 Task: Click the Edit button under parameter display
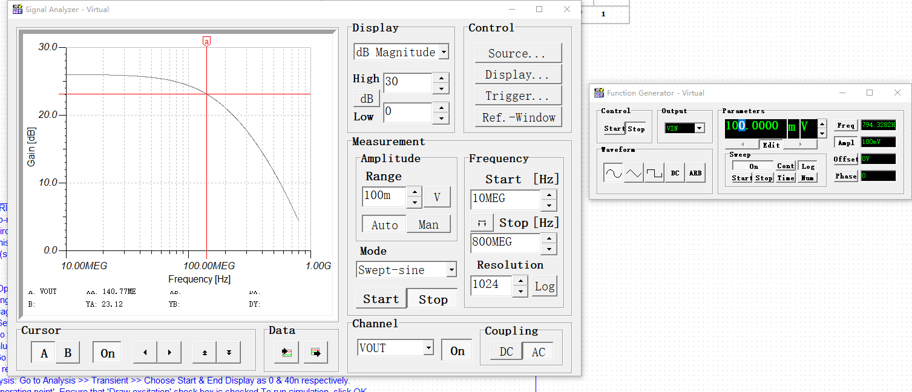point(771,145)
